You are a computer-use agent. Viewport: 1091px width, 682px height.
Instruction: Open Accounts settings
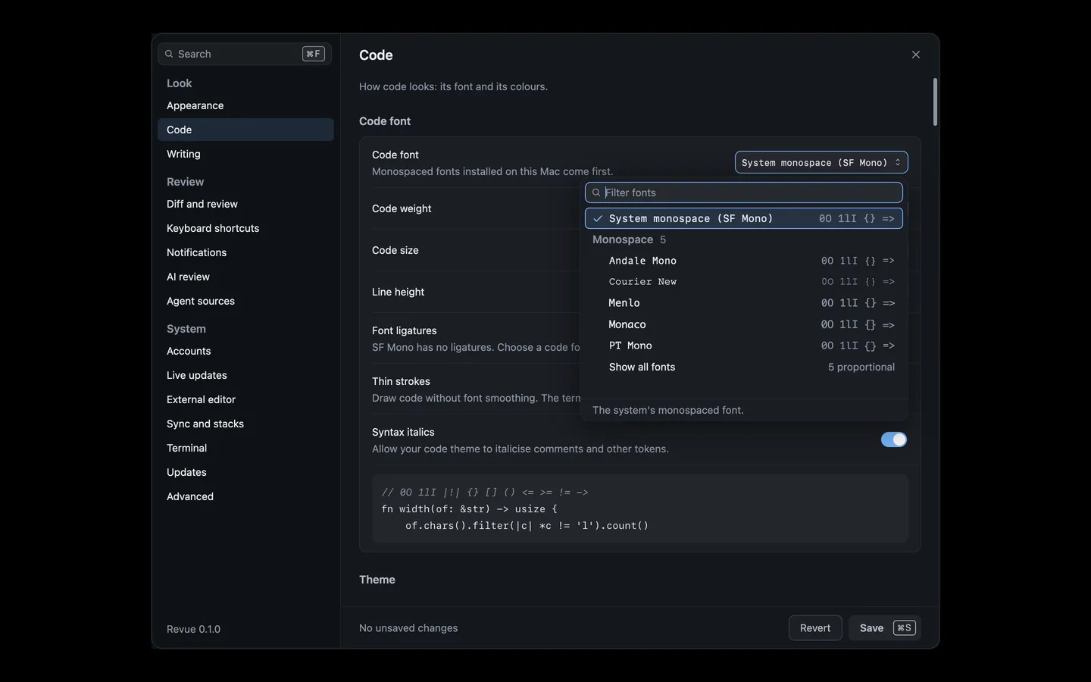click(x=245, y=351)
